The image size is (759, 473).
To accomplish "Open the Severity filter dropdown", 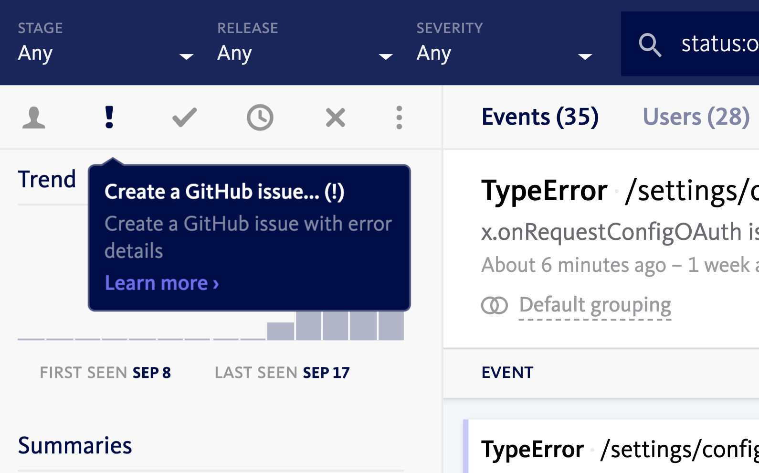I will coord(504,43).
